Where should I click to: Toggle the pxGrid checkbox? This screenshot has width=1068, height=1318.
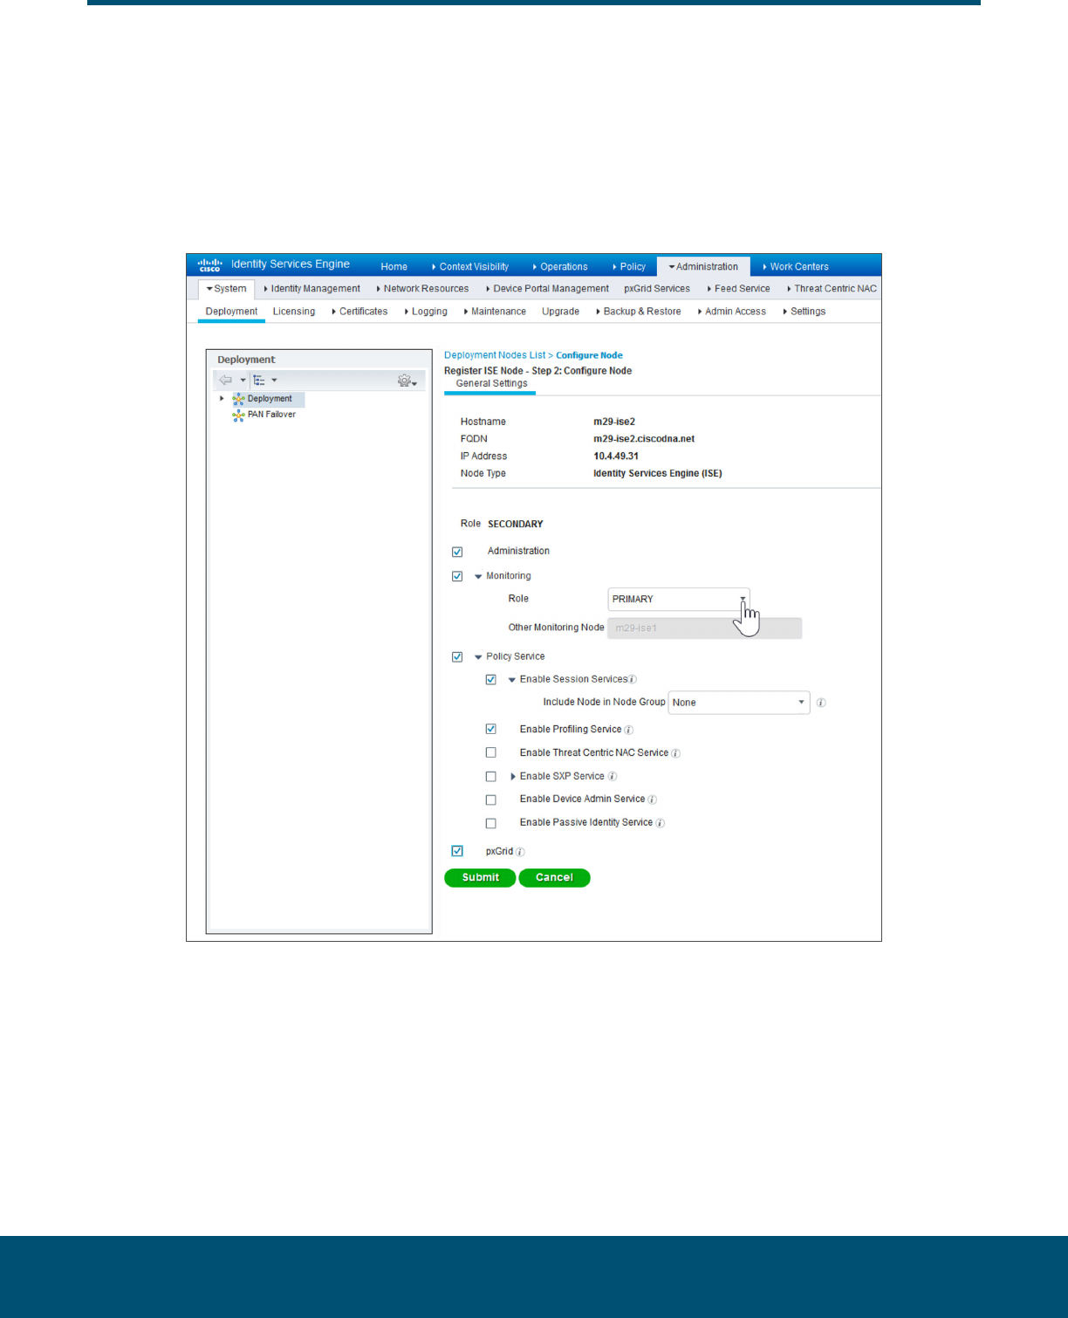457,851
